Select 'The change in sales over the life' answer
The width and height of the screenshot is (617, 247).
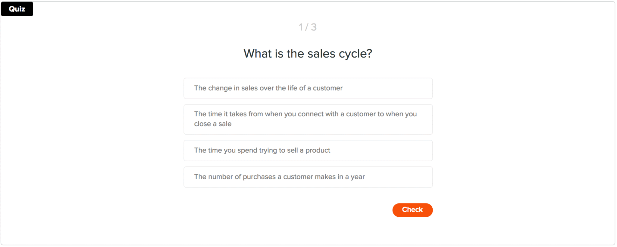pos(308,88)
